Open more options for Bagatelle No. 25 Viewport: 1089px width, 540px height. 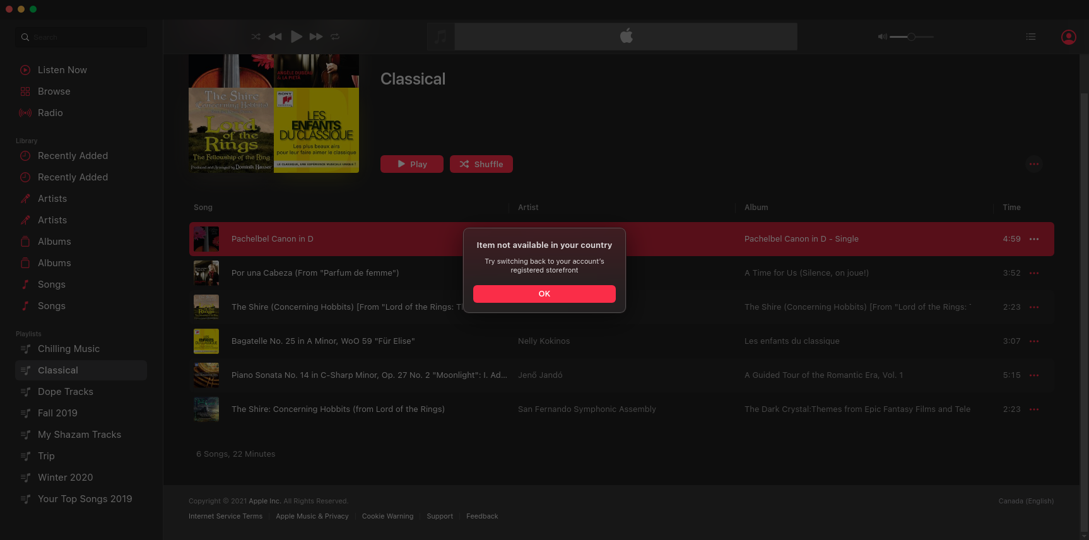pyautogui.click(x=1034, y=341)
